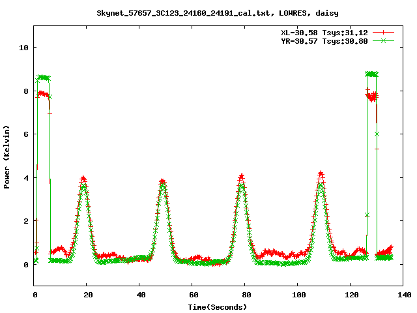Click the Time(Seconds) x-axis label
Image resolution: width=417 pixels, height=313 pixels.
tap(218, 307)
